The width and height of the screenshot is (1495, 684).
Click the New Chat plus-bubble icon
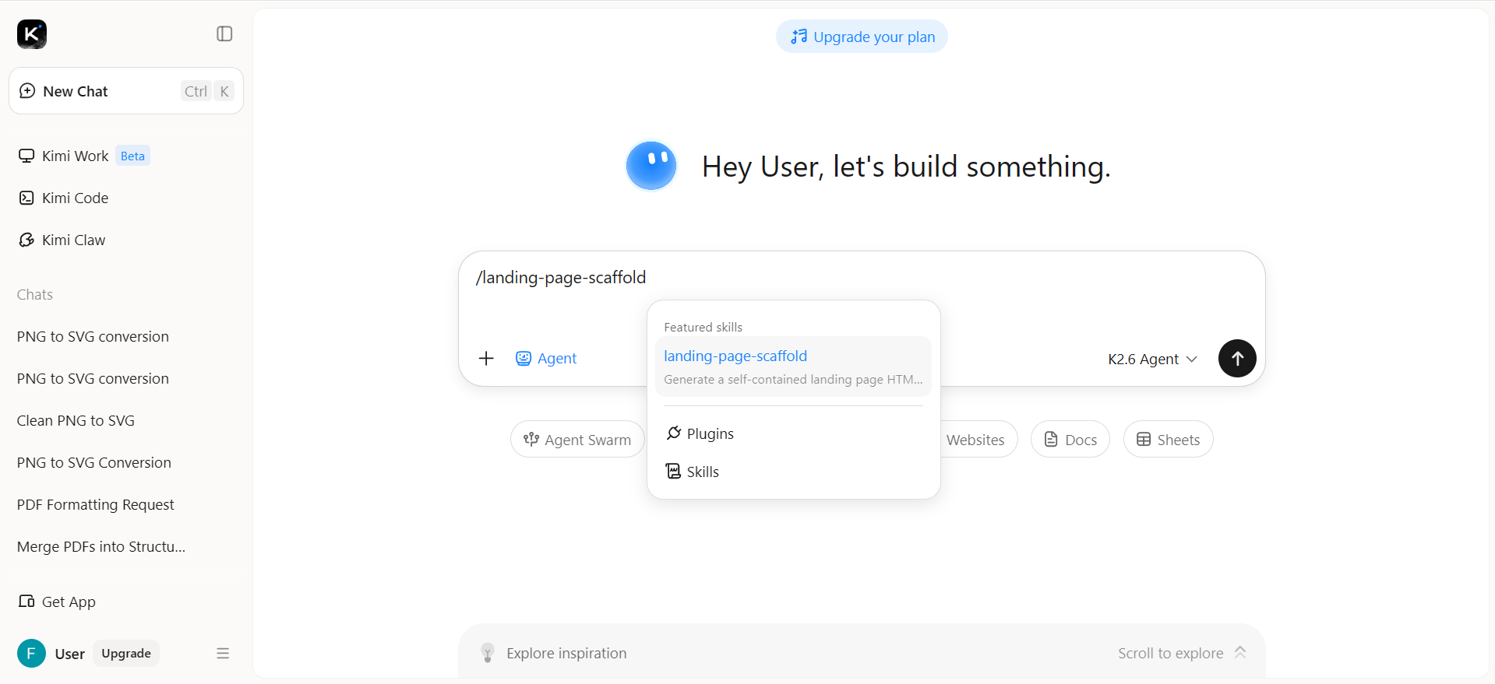[x=27, y=90]
